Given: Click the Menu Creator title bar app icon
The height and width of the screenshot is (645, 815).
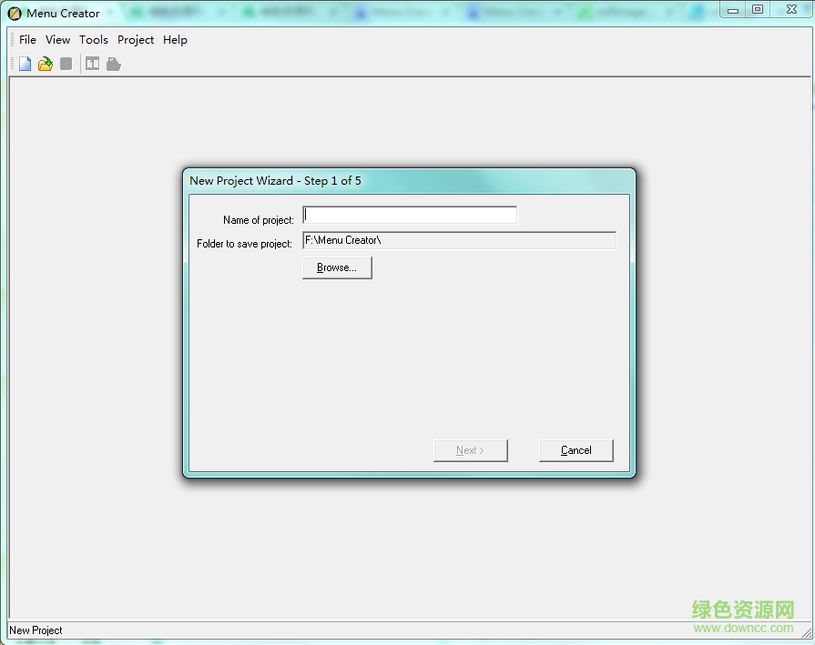Looking at the screenshot, I should pyautogui.click(x=15, y=14).
